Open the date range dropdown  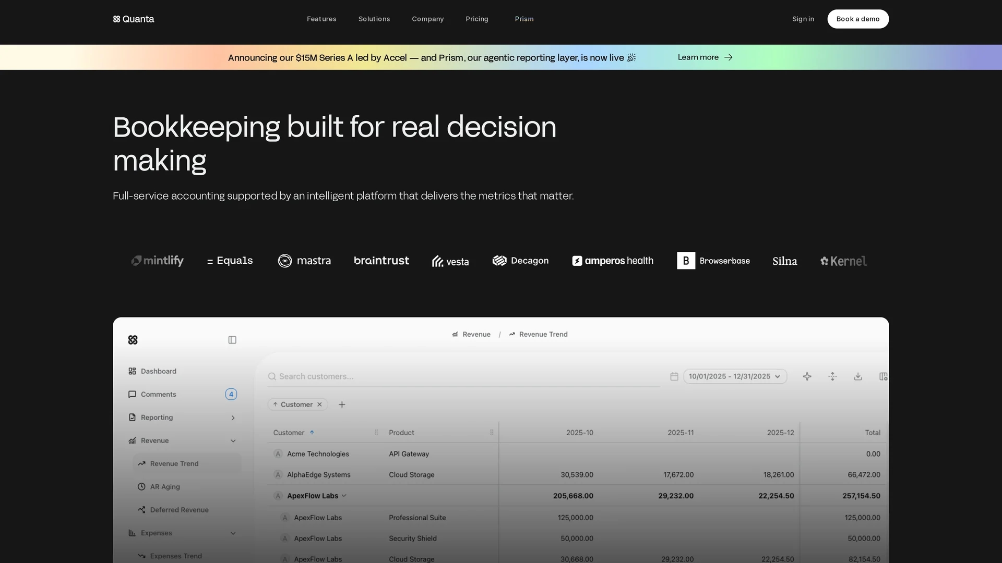pyautogui.click(x=735, y=376)
